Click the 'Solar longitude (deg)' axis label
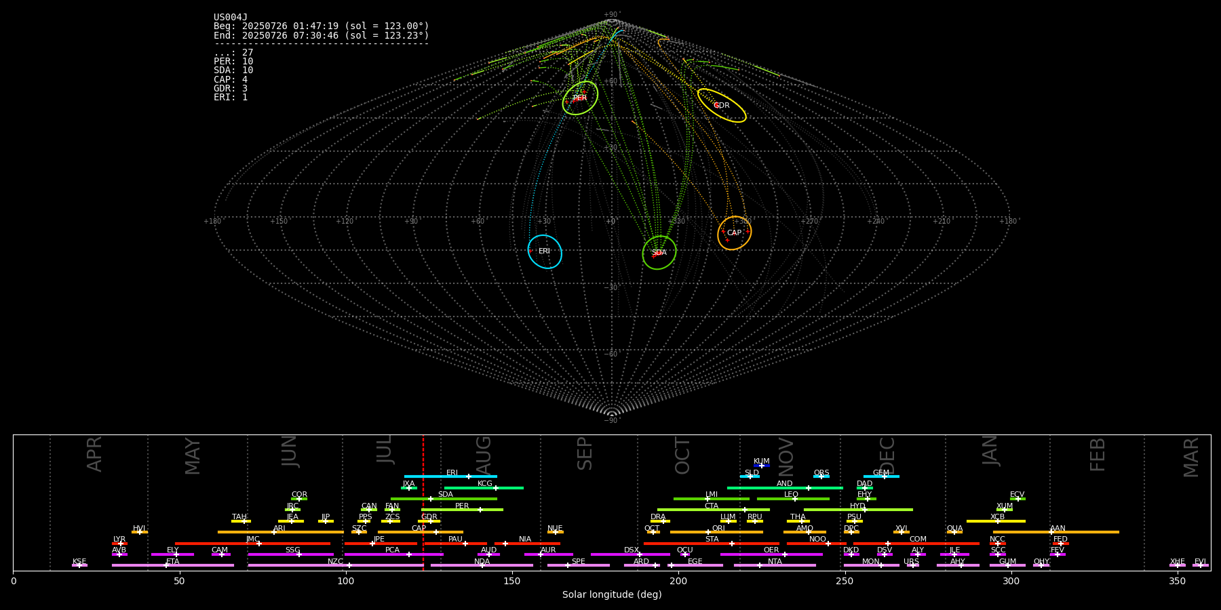The height and width of the screenshot is (610, 1221). [612, 594]
